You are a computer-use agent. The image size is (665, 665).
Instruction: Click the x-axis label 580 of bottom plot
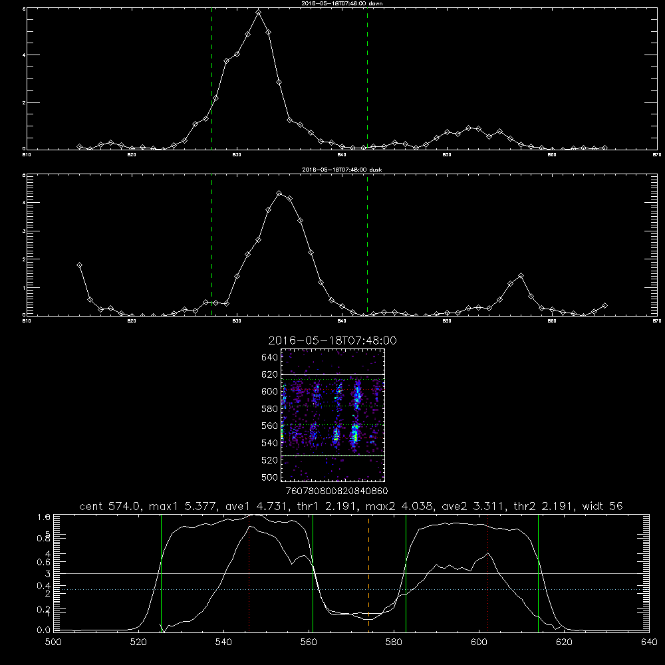click(x=394, y=642)
